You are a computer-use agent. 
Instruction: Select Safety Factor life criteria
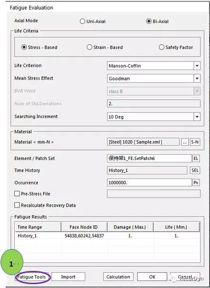click(161, 47)
